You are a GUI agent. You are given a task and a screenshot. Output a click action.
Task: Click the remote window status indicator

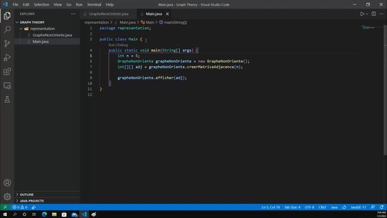point(5,207)
